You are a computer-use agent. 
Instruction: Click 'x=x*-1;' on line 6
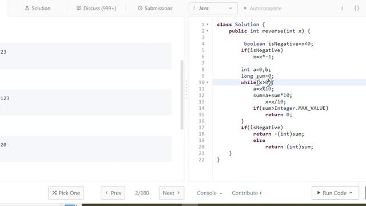tap(263, 57)
